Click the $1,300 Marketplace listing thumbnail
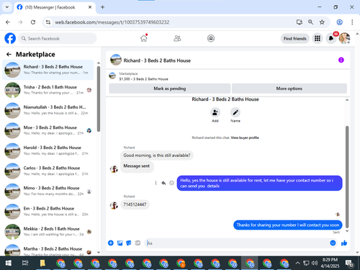360x270 pixels. coord(112,76)
